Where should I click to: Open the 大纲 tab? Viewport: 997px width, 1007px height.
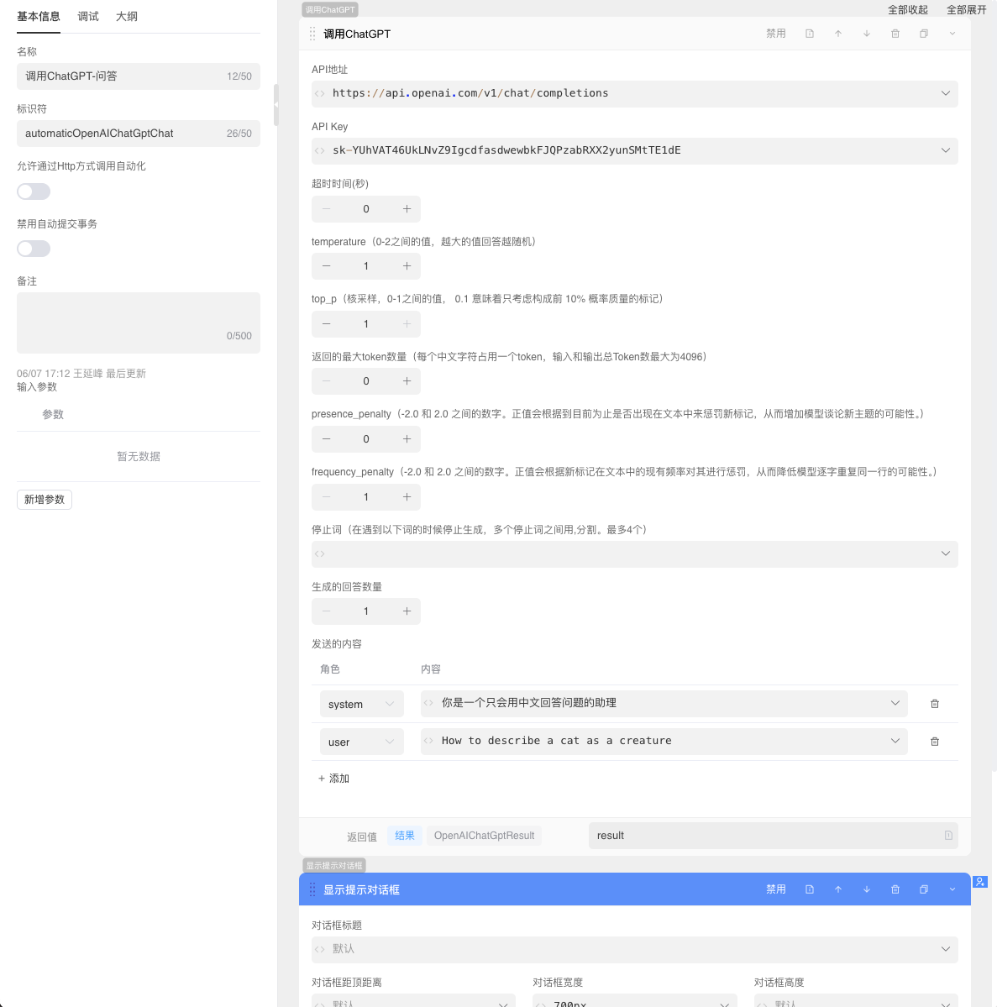click(127, 17)
